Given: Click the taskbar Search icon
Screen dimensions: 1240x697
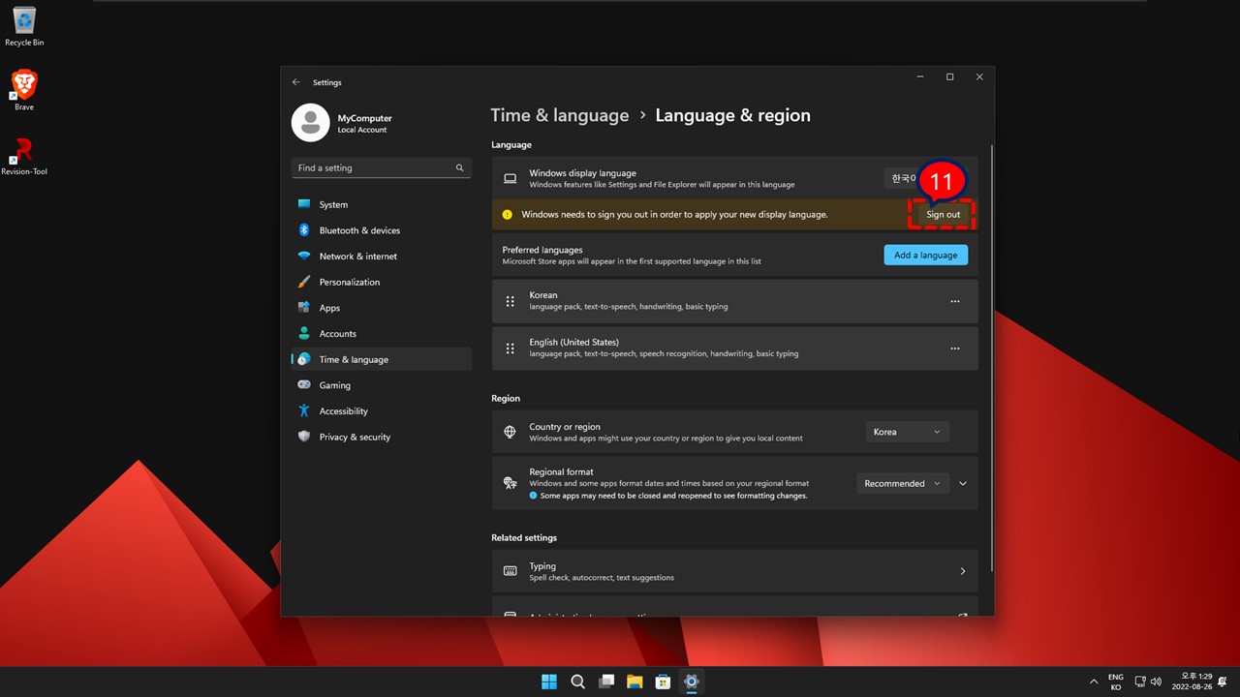Looking at the screenshot, I should (577, 682).
